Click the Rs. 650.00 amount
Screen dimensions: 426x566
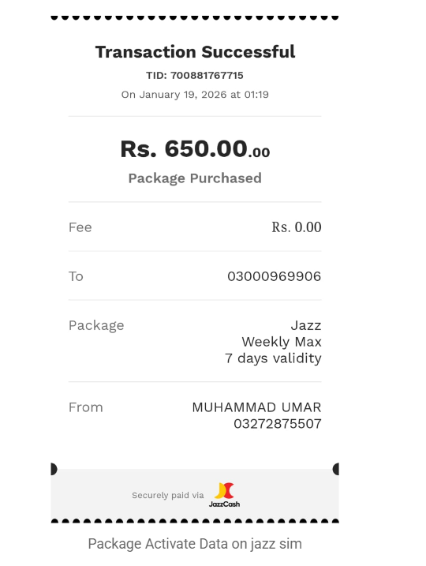[x=195, y=148]
